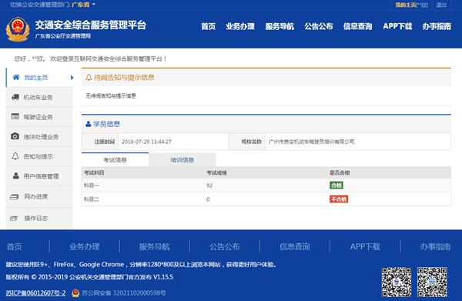This screenshot has height=301, width=462.
Task: Click the driving school name value
Action: tap(311, 142)
